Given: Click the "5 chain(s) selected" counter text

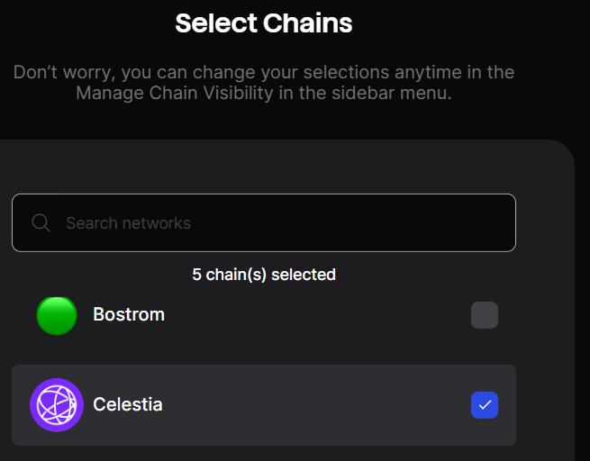Looking at the screenshot, I should click(264, 275).
